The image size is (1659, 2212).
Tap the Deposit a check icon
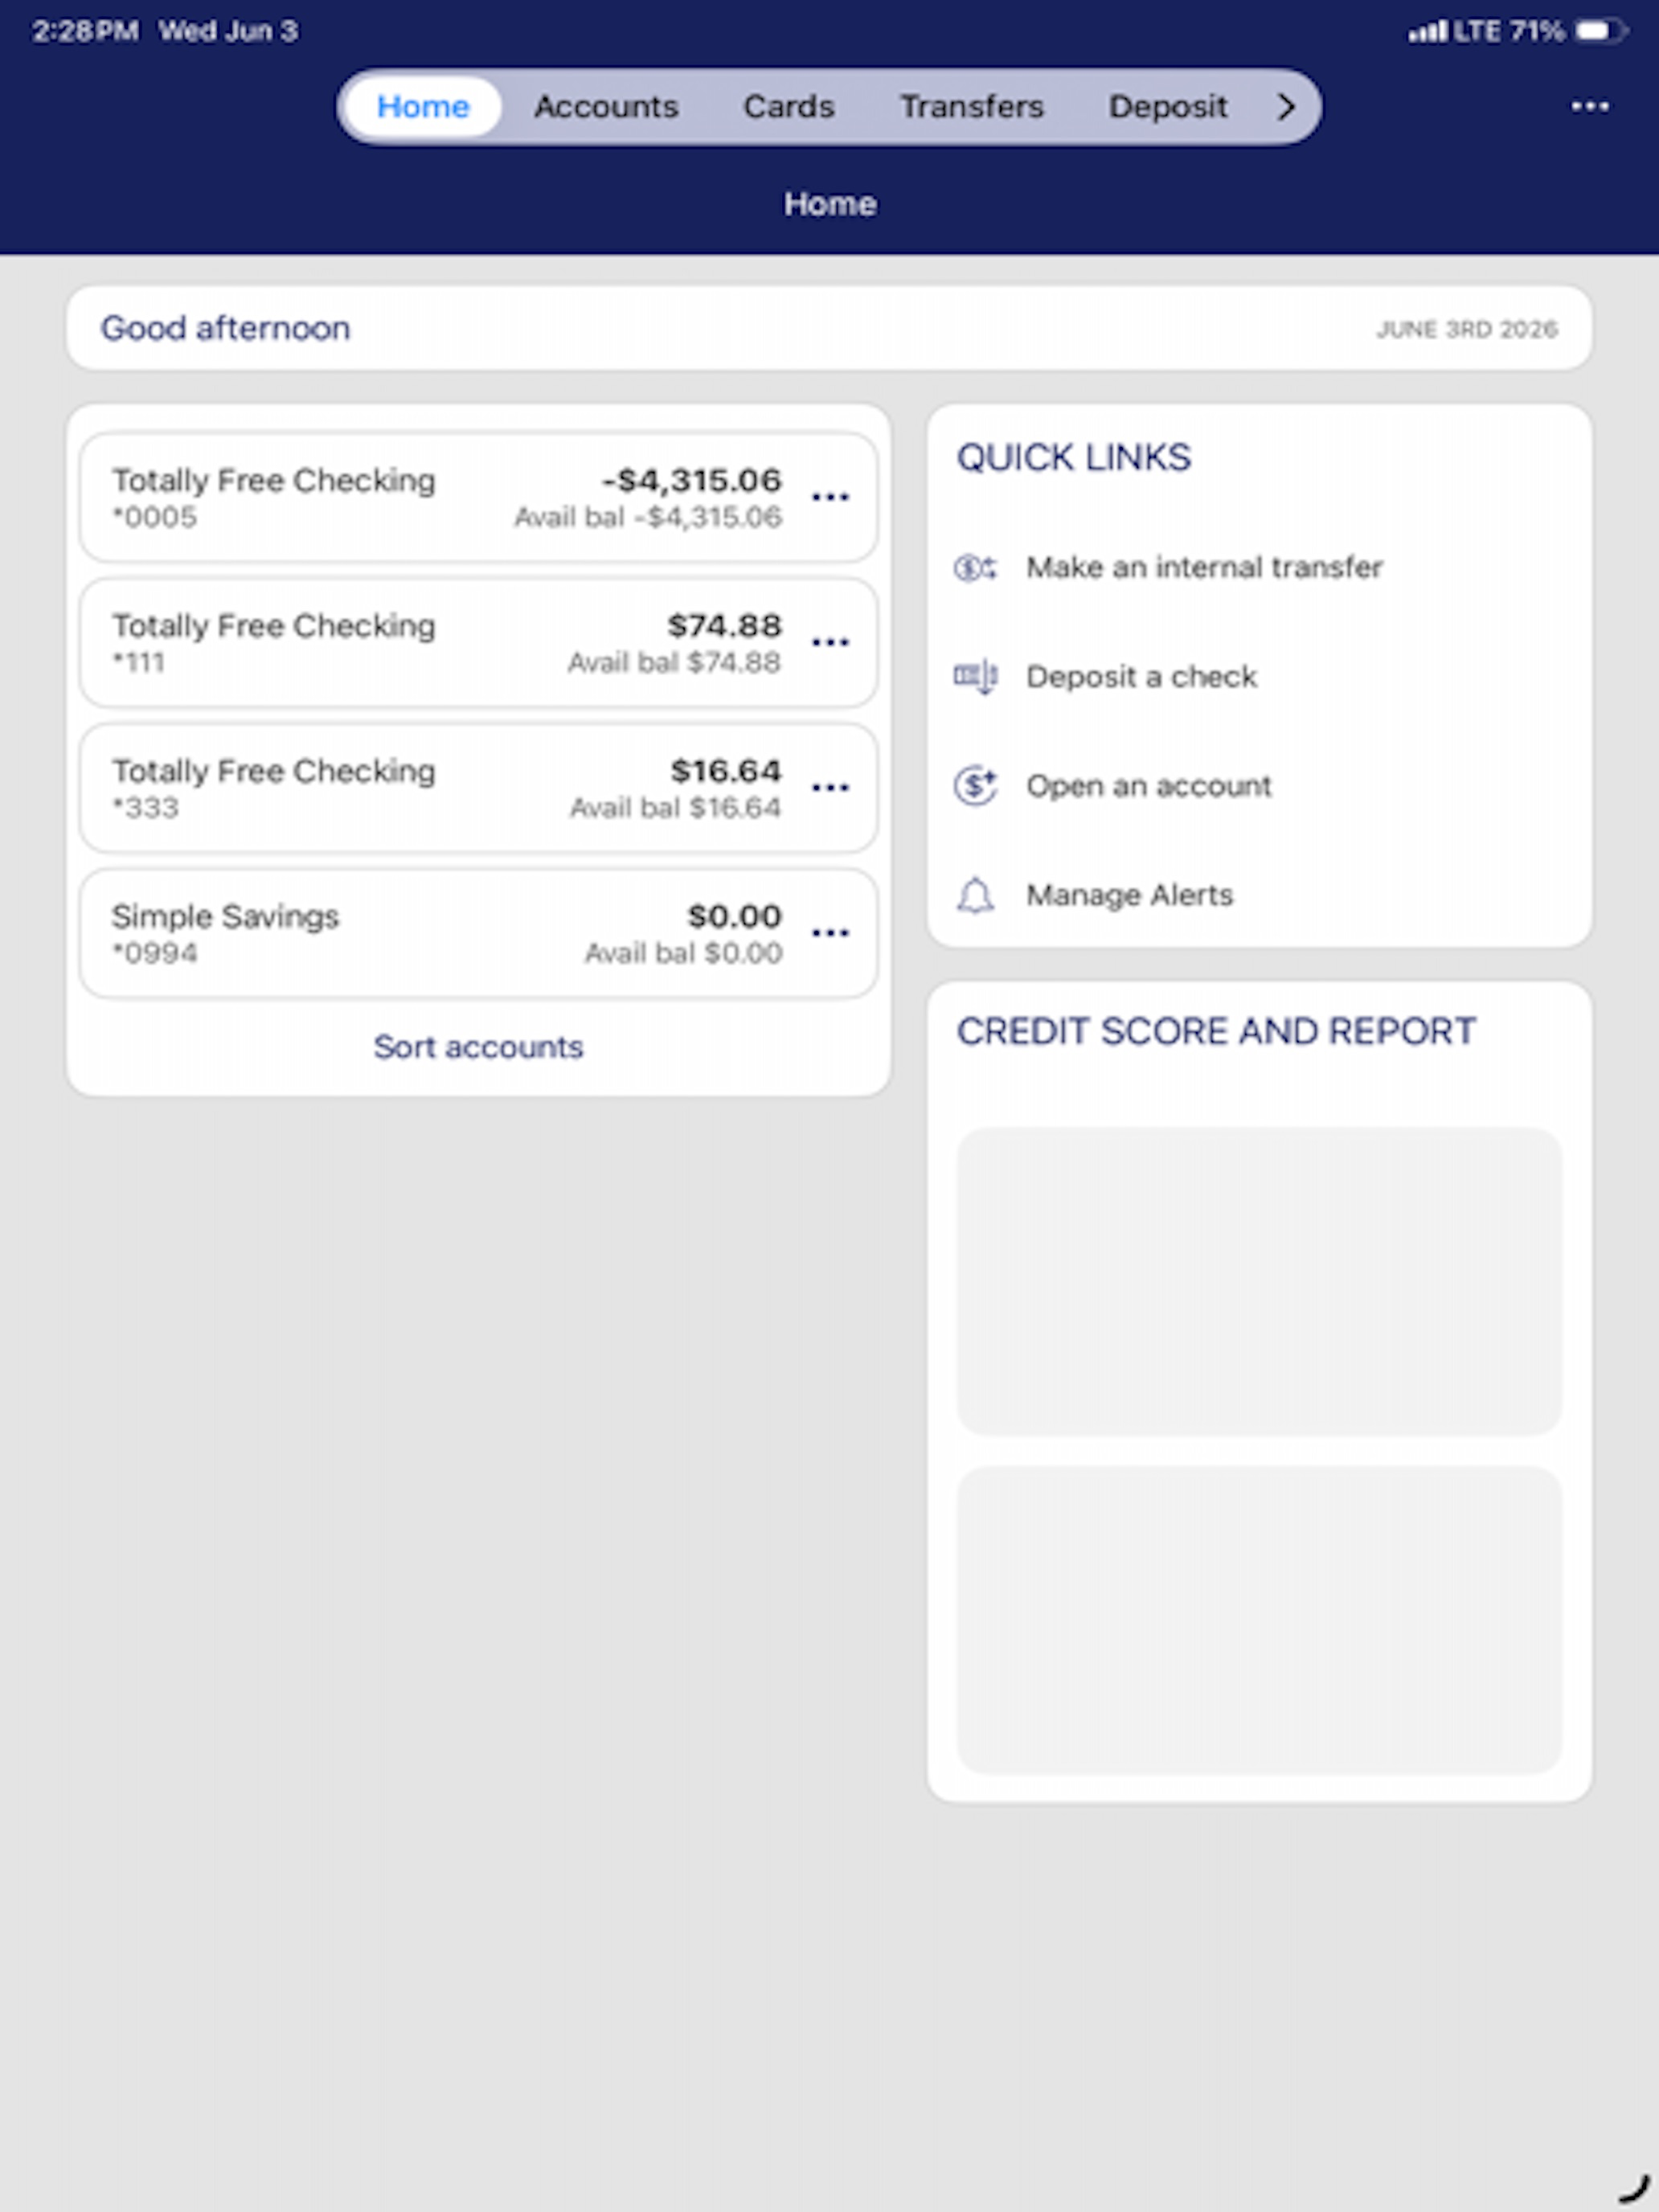coord(975,677)
